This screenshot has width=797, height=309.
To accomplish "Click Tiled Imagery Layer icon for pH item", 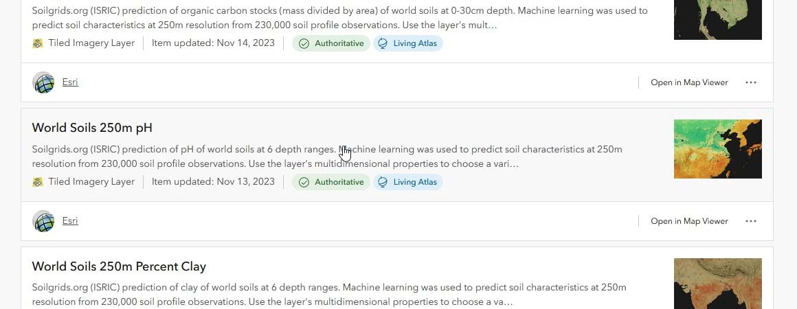I will (x=38, y=182).
